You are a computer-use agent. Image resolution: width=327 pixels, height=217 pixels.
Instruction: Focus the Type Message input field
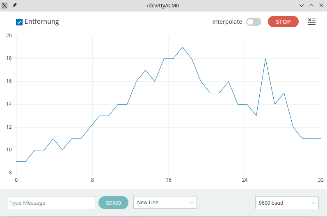point(52,203)
